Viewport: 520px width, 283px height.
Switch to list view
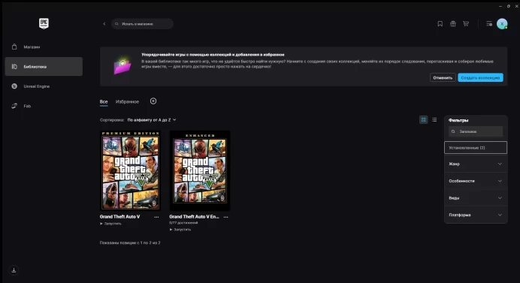[434, 119]
